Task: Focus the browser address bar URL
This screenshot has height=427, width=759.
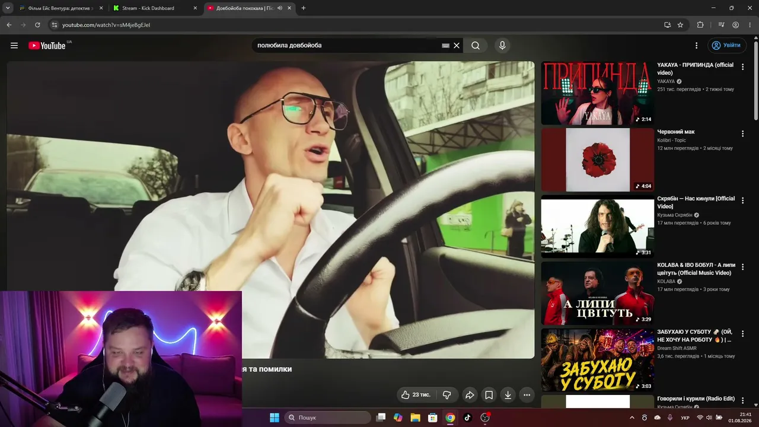Action: click(x=106, y=25)
